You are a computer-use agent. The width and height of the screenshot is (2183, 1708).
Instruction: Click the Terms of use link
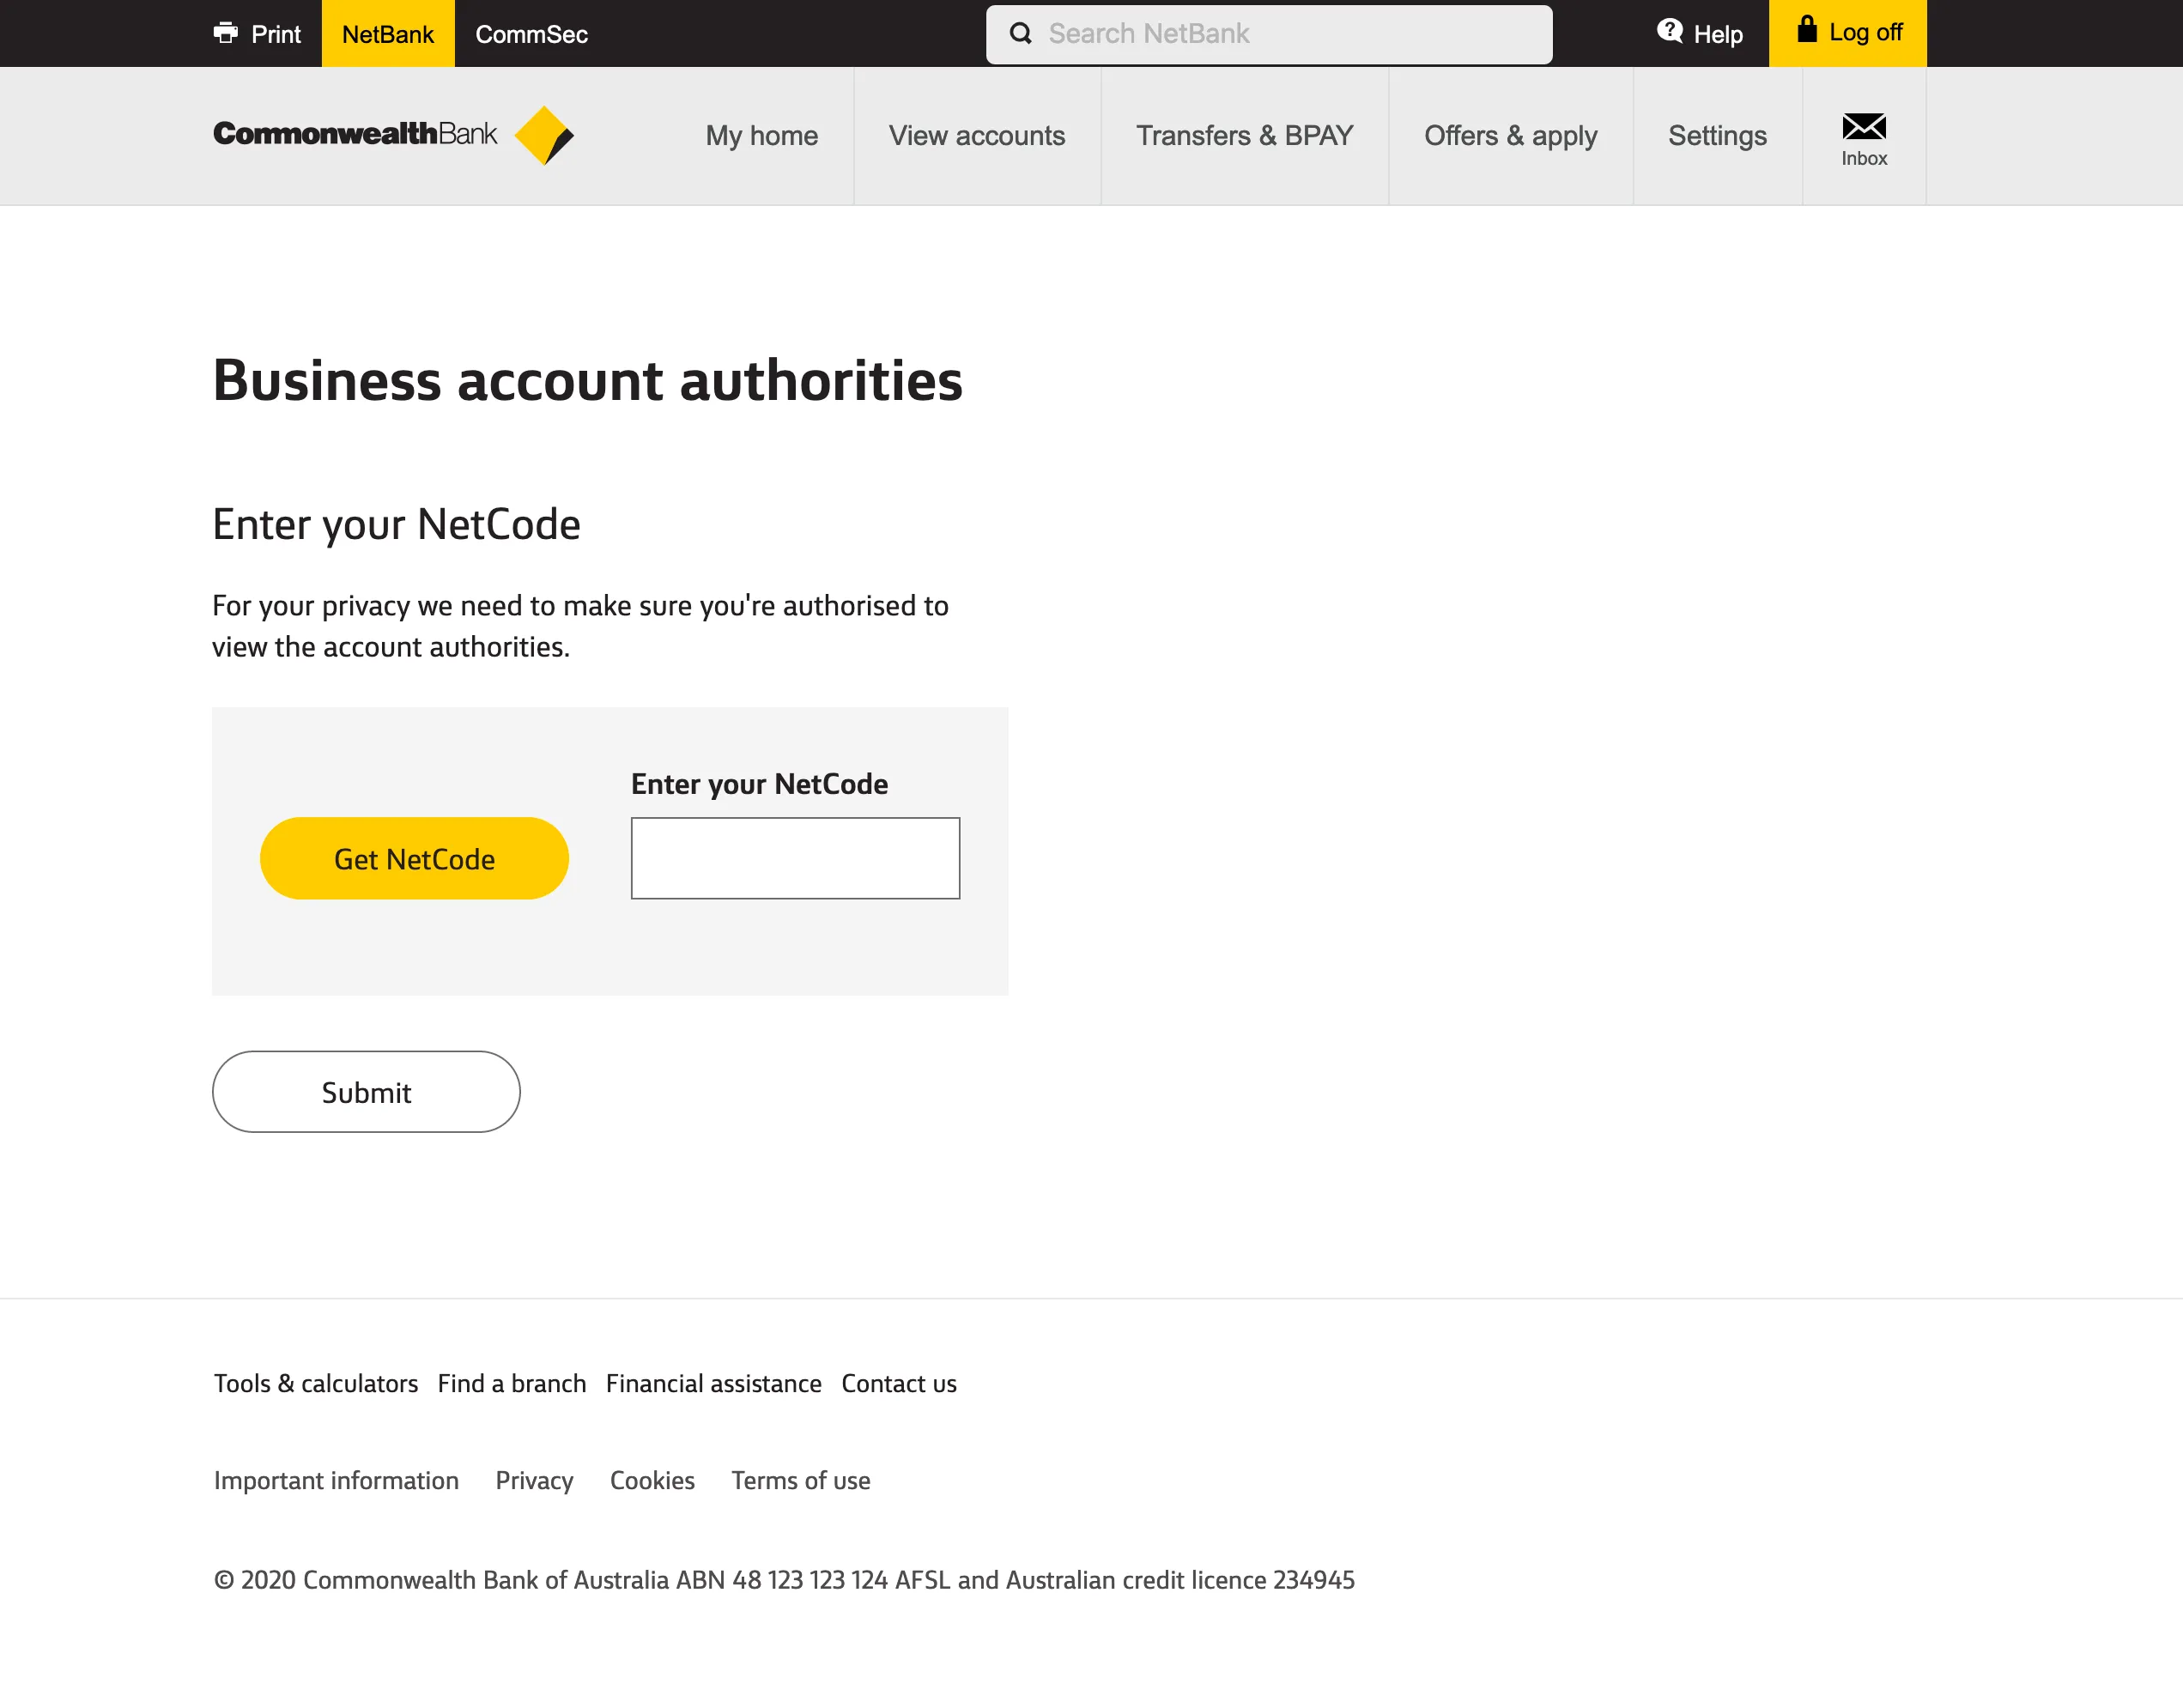click(x=799, y=1480)
